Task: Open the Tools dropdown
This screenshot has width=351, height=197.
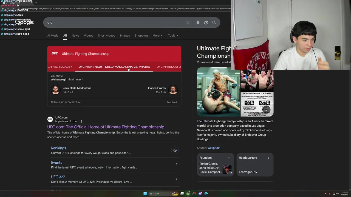Action: point(173,36)
